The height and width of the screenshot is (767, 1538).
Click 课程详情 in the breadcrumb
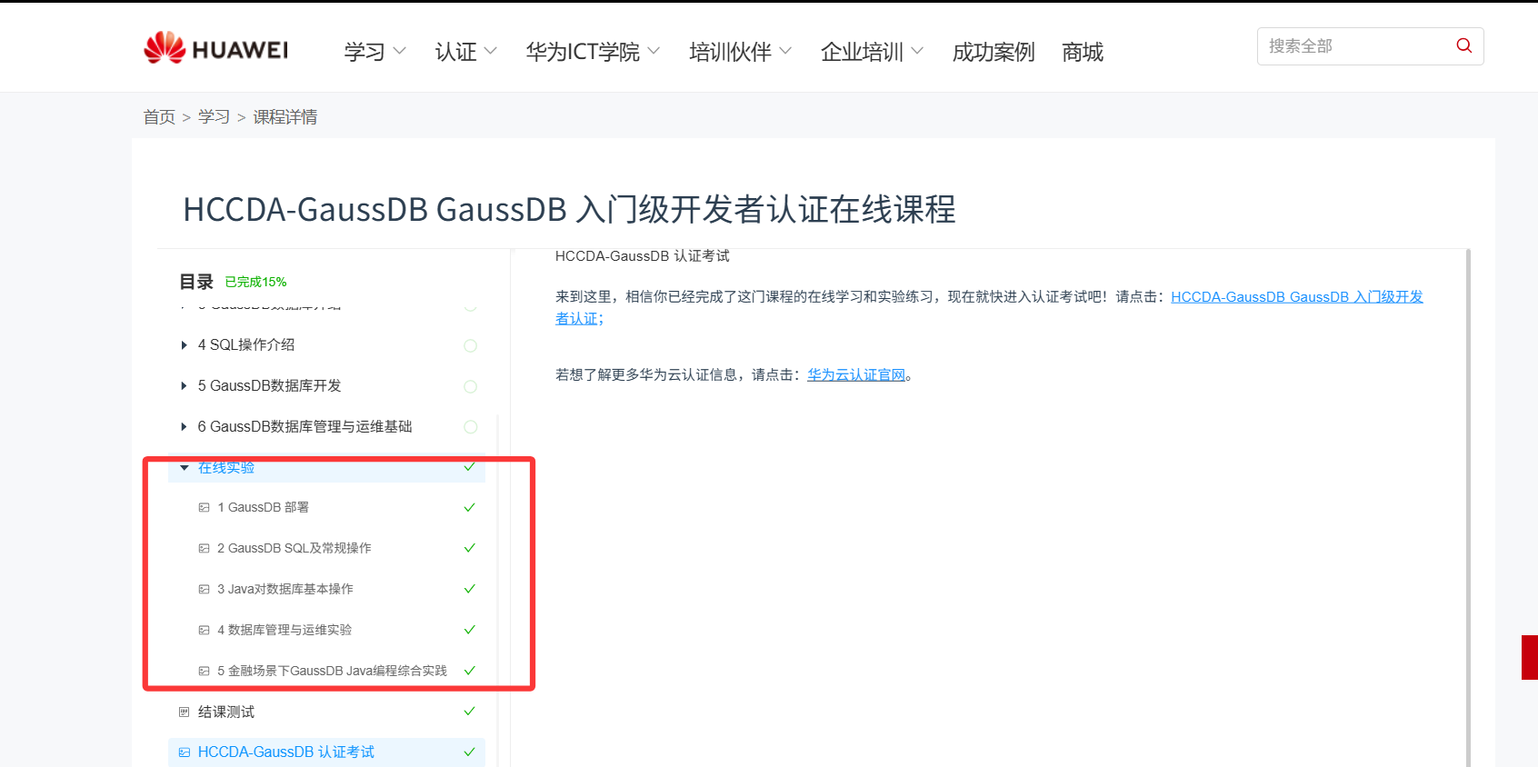(285, 117)
